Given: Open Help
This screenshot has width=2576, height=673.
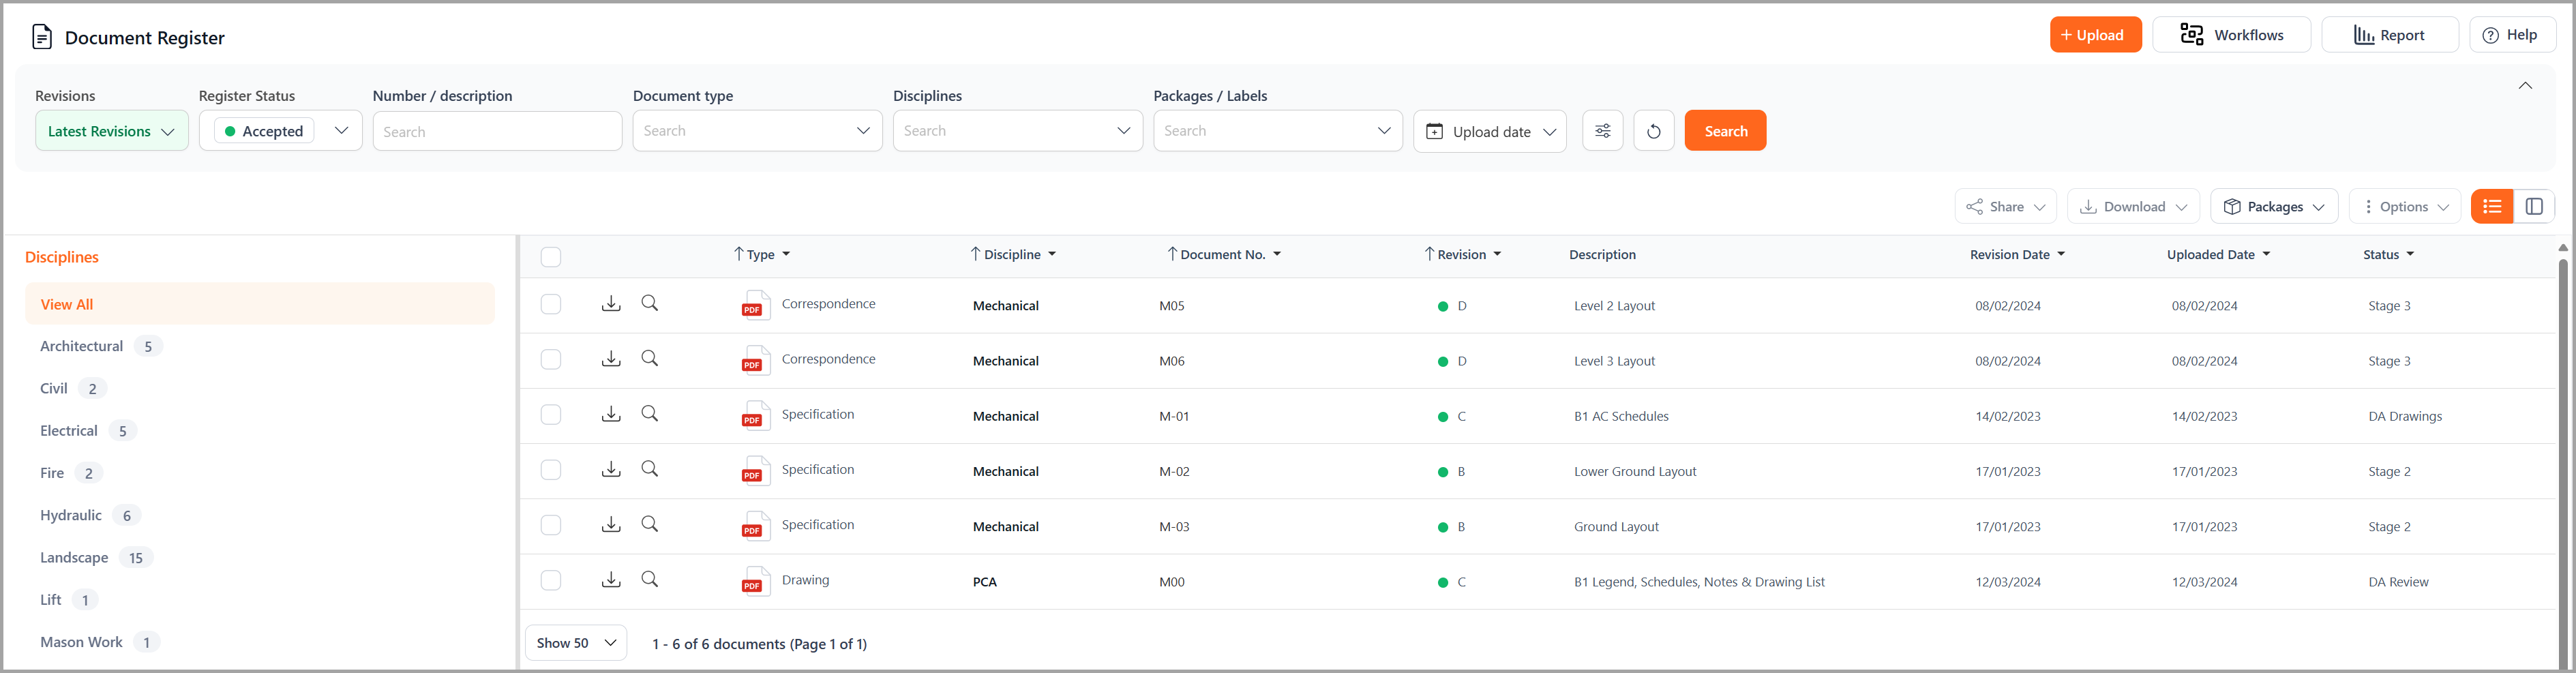Looking at the screenshot, I should [x=2512, y=35].
